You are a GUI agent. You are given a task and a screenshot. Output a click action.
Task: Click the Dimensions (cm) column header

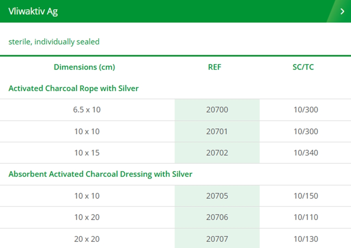click(x=84, y=67)
